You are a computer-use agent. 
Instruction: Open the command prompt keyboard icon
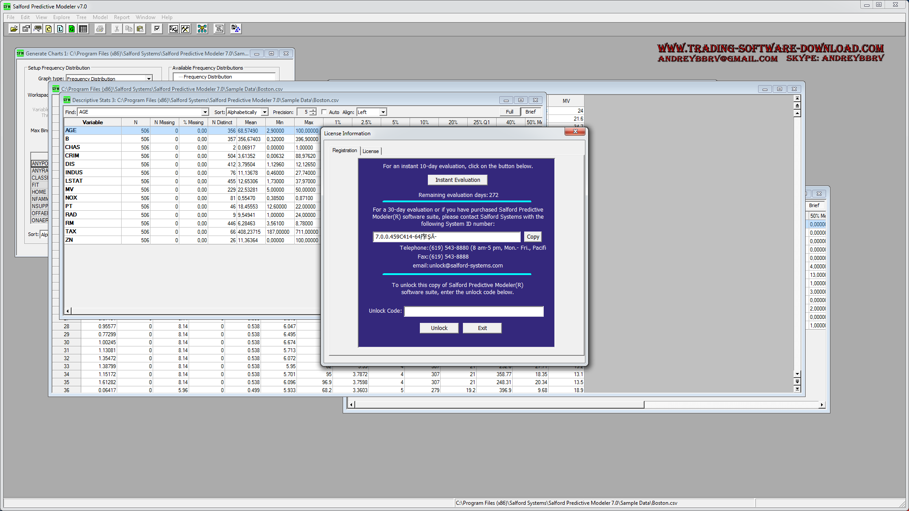(37, 29)
